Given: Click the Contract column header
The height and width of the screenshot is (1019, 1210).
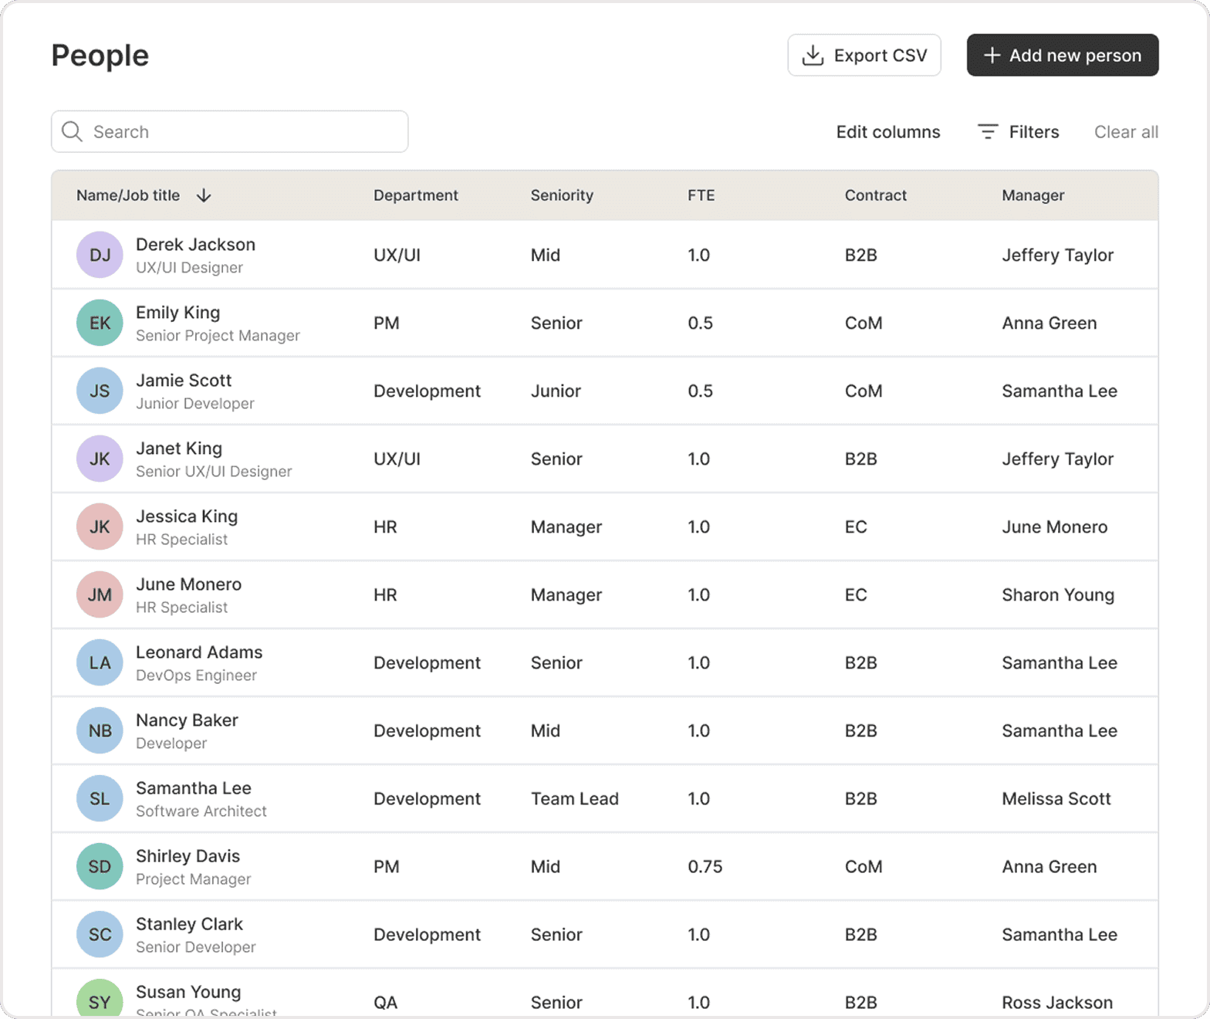Looking at the screenshot, I should (875, 196).
